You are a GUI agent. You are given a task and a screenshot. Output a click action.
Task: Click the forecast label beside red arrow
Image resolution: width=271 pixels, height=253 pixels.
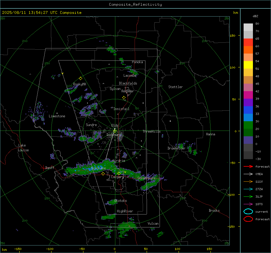[x=263, y=166]
